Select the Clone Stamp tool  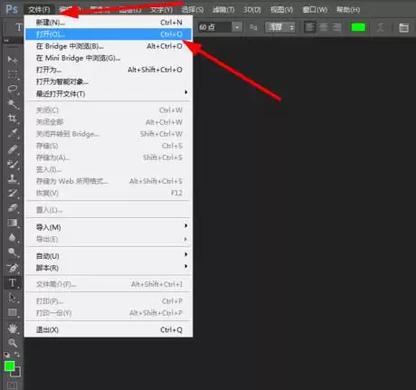coord(13,178)
